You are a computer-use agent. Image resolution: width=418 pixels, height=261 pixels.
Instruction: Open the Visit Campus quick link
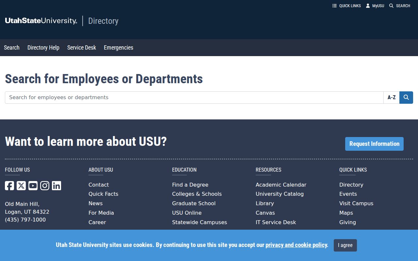[356, 203]
